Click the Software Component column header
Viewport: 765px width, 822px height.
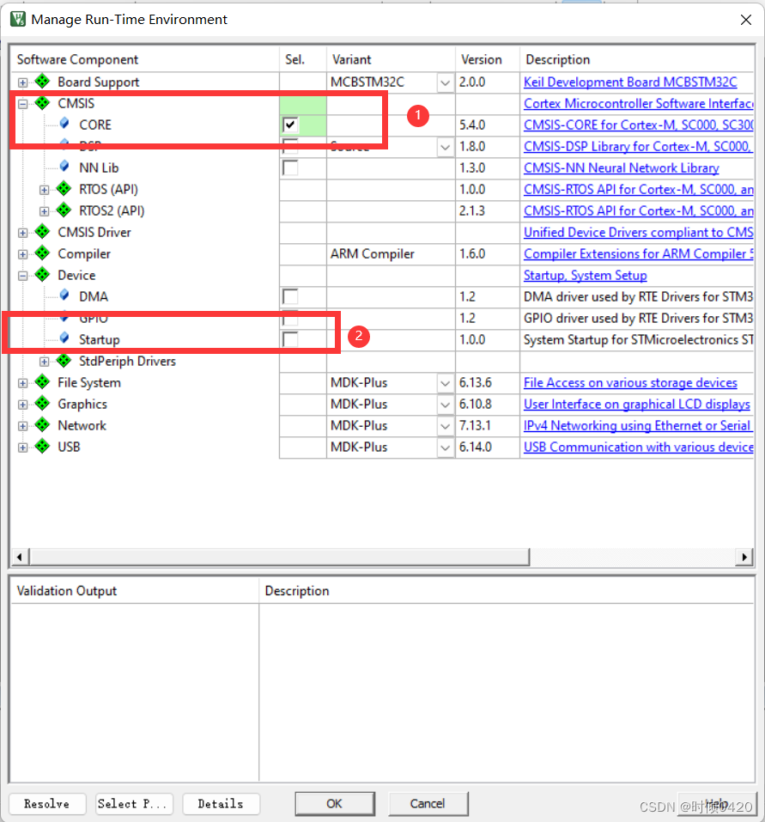pos(145,59)
